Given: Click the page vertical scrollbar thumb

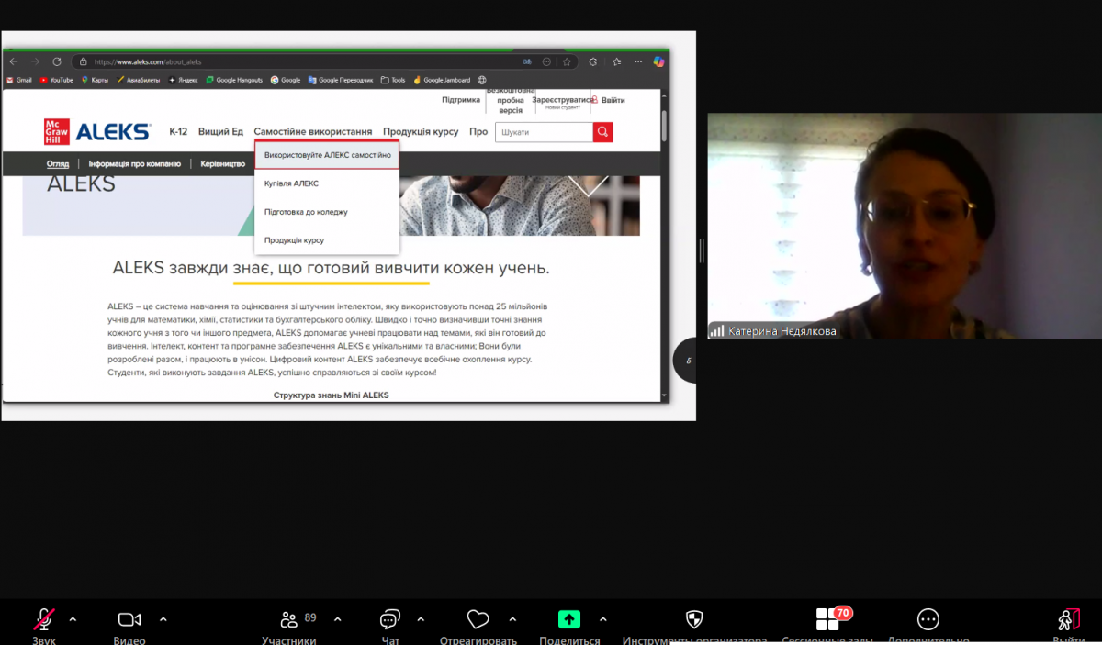Looking at the screenshot, I should (664, 124).
